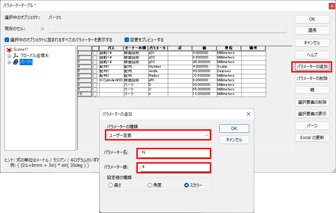Click the パス column header
The image size is (336, 213).
click(112, 48)
